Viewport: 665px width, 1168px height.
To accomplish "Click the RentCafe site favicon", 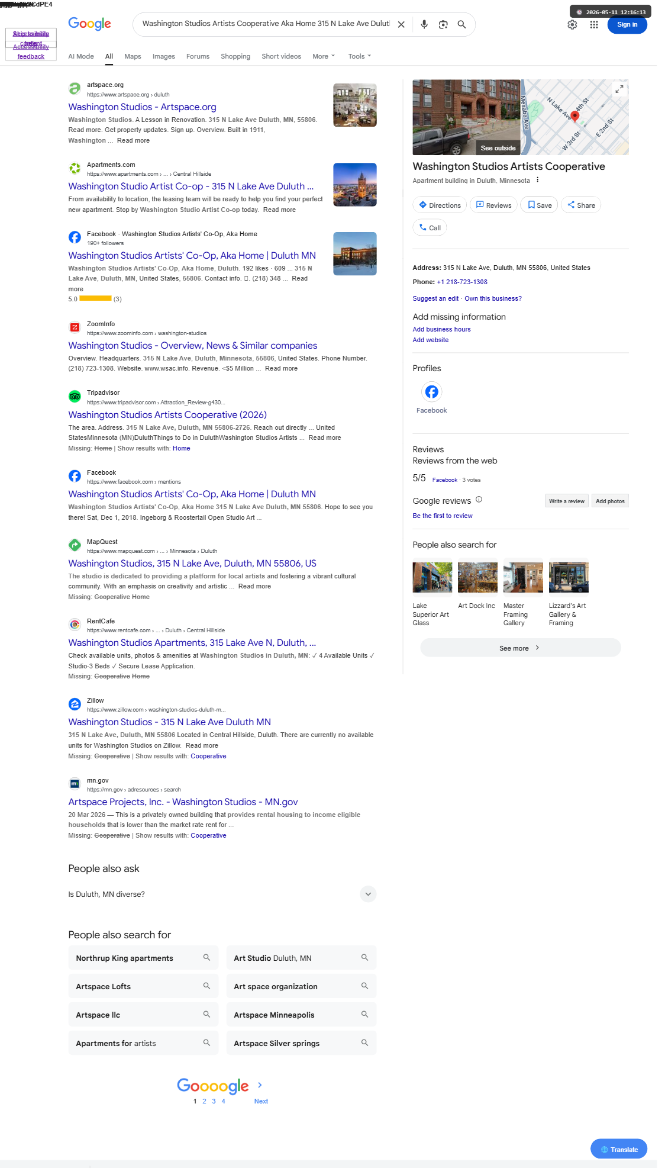I will tap(75, 625).
